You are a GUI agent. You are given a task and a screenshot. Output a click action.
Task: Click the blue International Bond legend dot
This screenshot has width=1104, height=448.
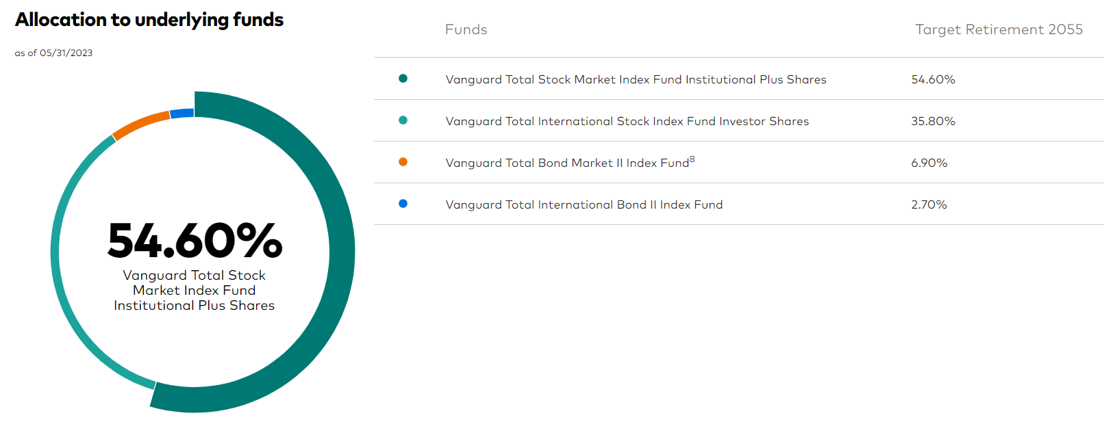(403, 204)
